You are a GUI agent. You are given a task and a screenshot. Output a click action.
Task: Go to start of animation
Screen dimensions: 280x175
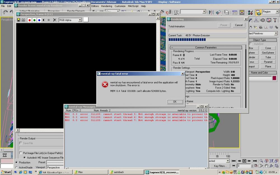pos(234,161)
